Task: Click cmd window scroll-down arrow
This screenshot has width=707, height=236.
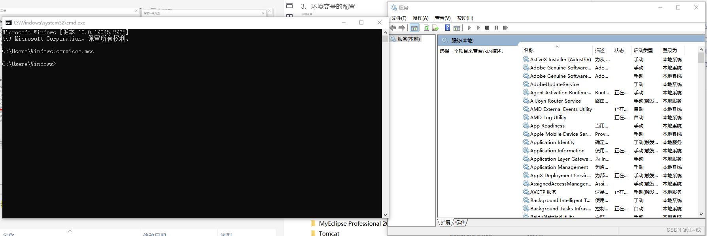Action: click(385, 215)
